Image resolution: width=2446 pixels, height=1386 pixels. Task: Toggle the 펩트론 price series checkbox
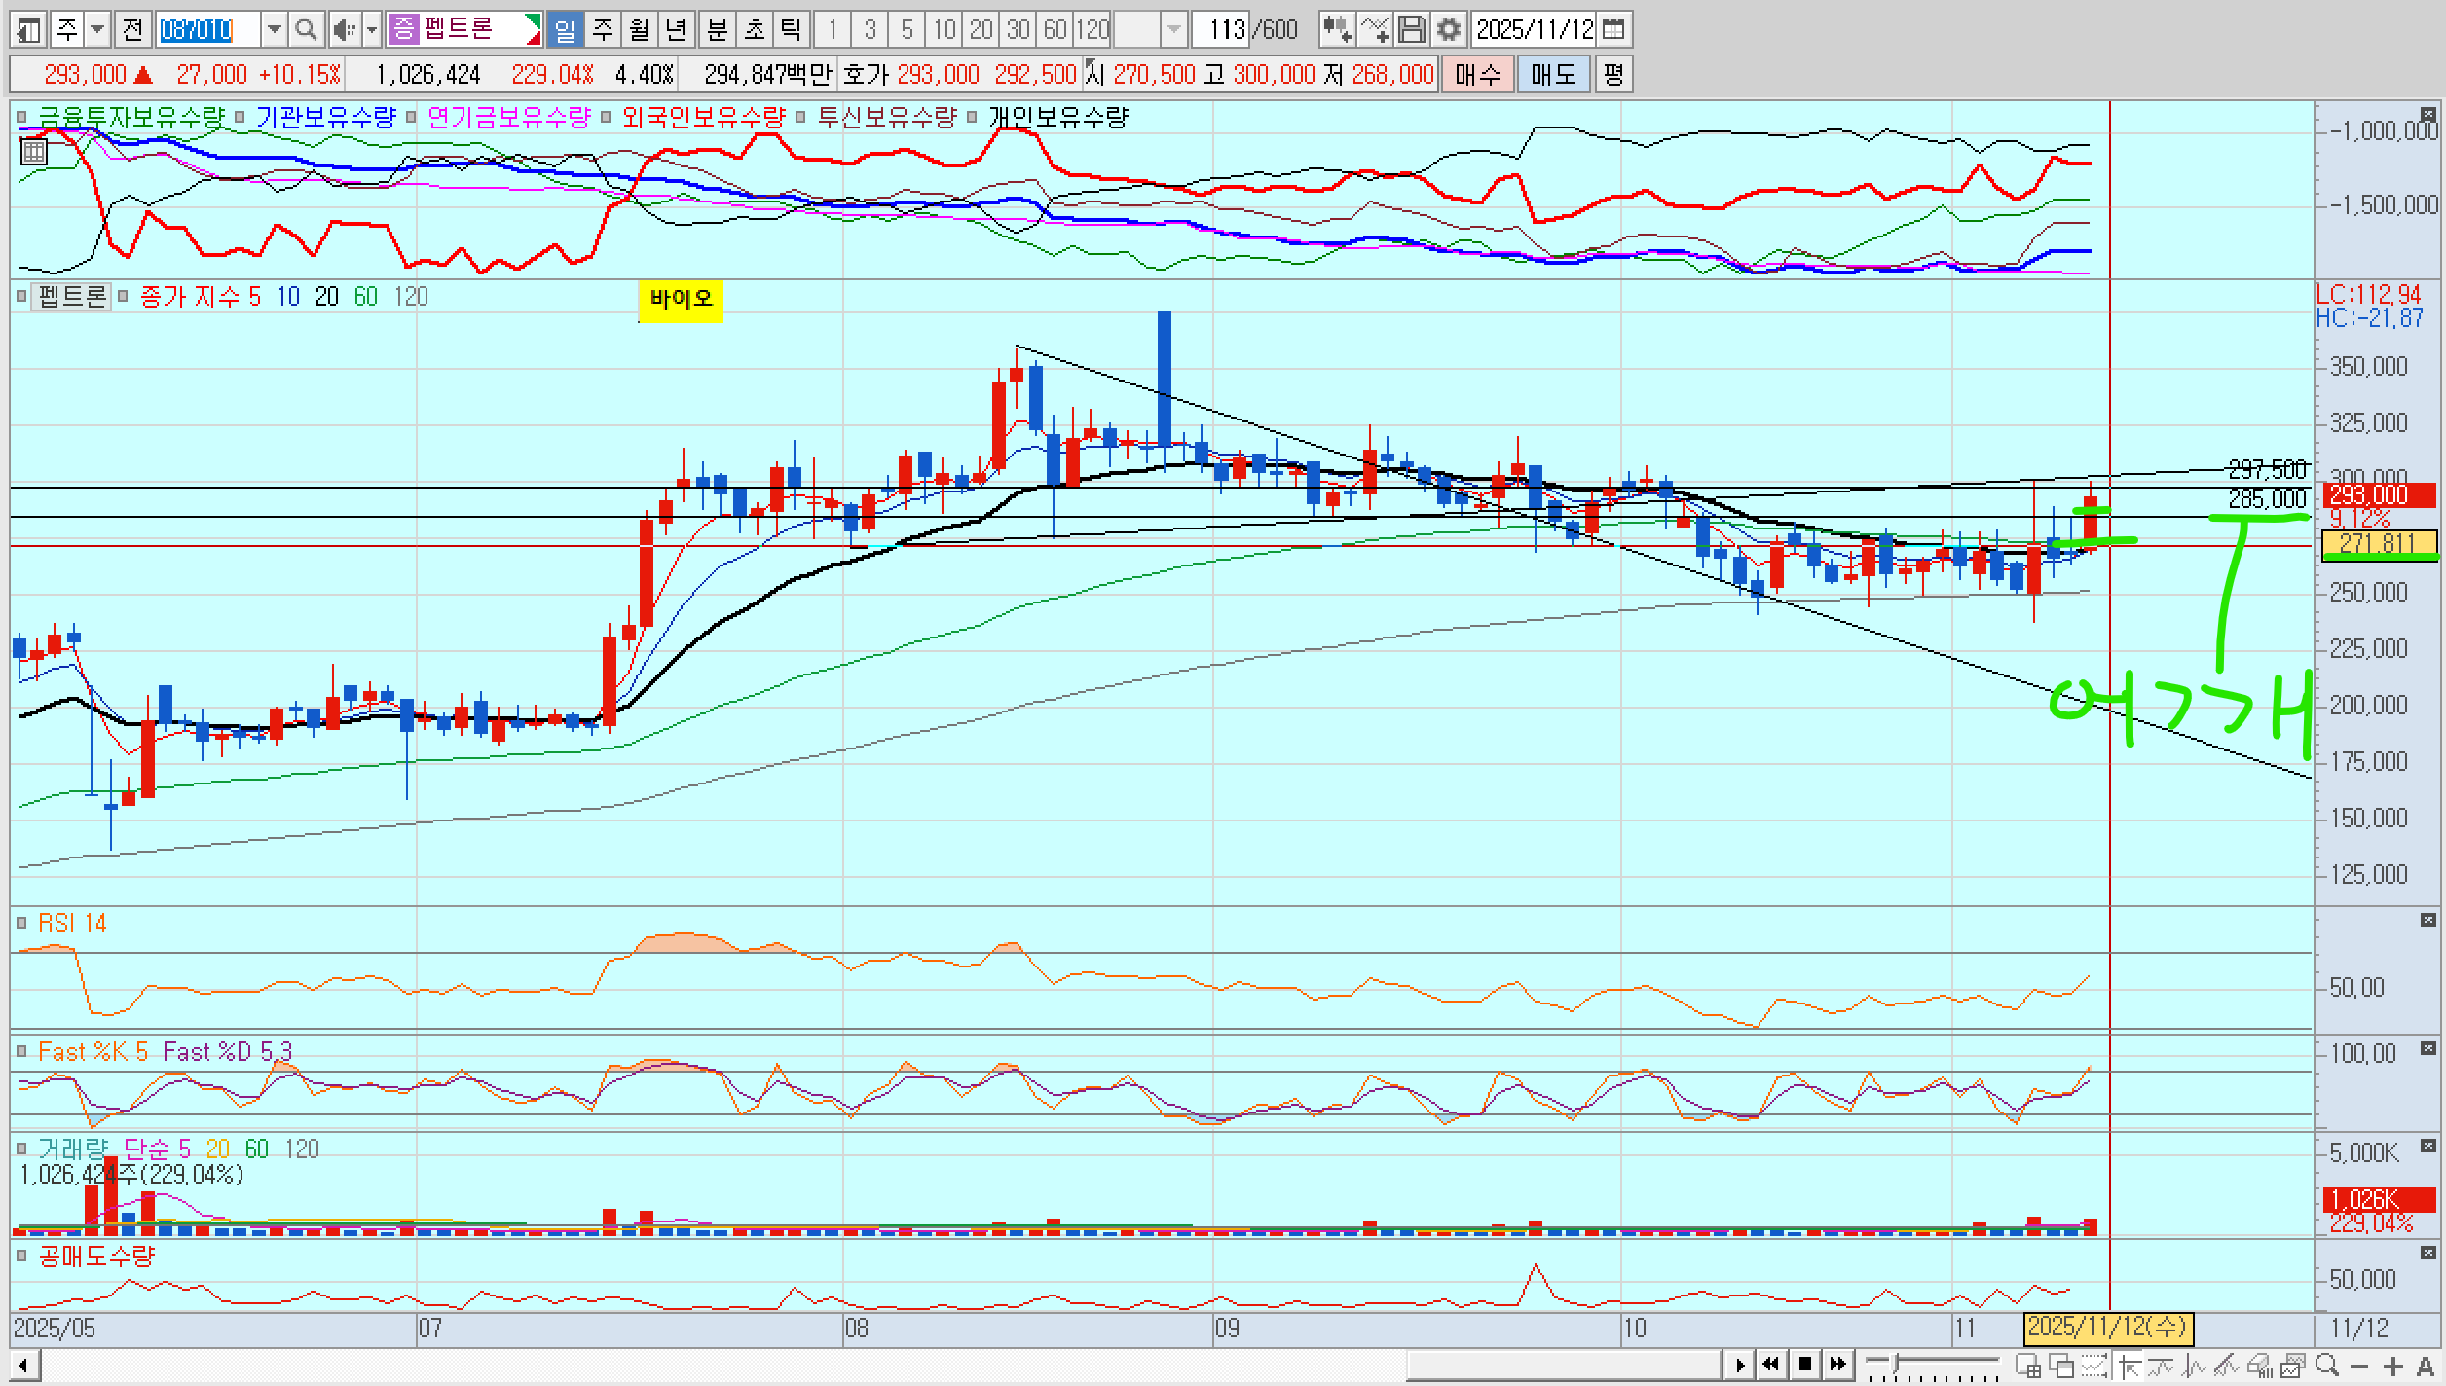pyautogui.click(x=21, y=296)
